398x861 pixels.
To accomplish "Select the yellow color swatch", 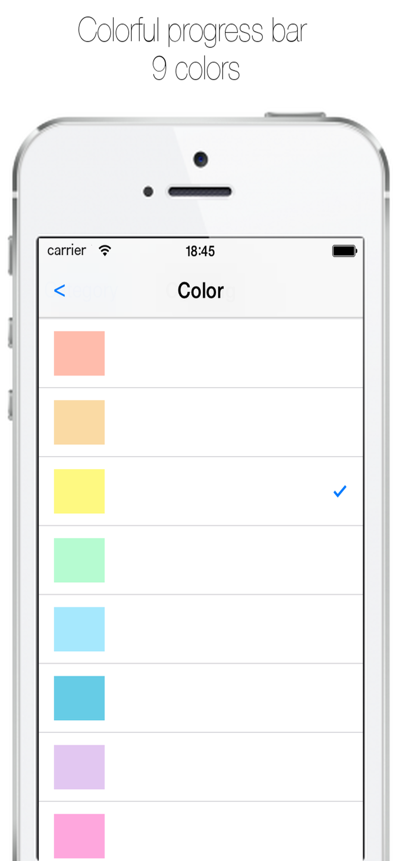I will pyautogui.click(x=79, y=491).
